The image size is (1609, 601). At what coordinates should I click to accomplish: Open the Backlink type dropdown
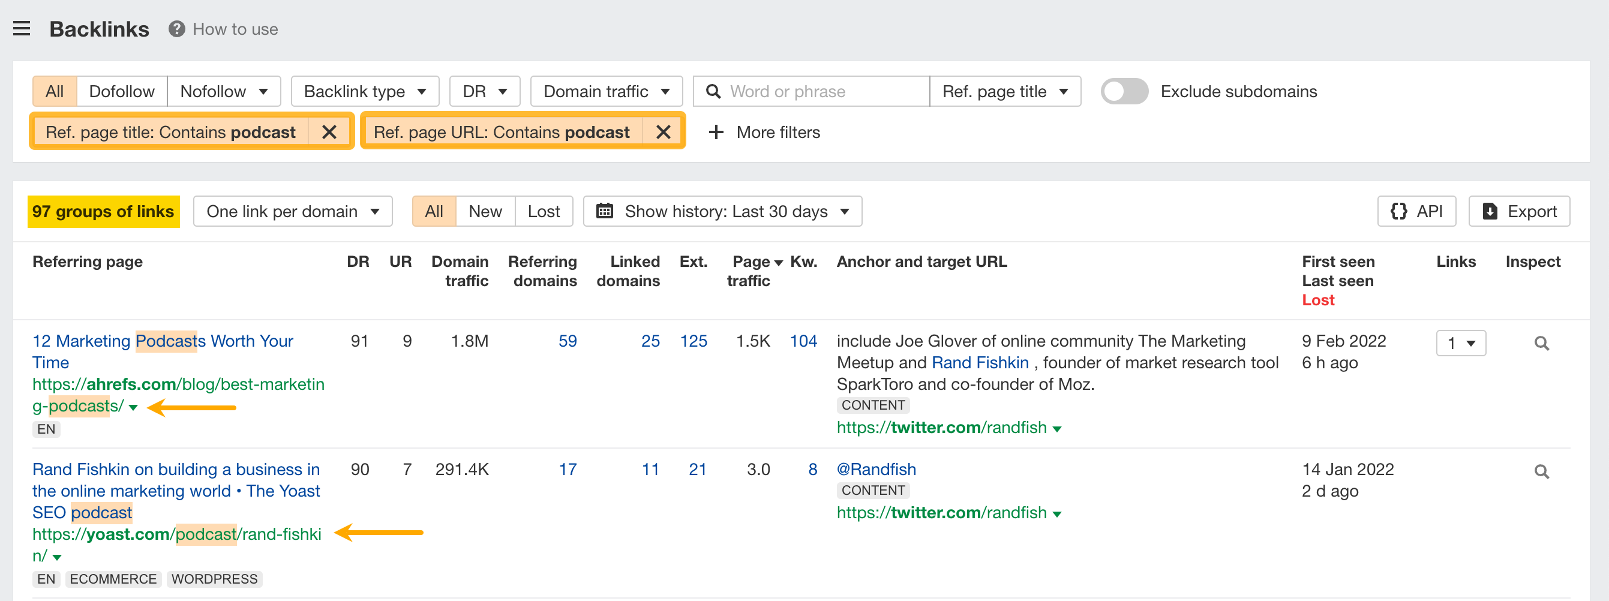tap(365, 91)
